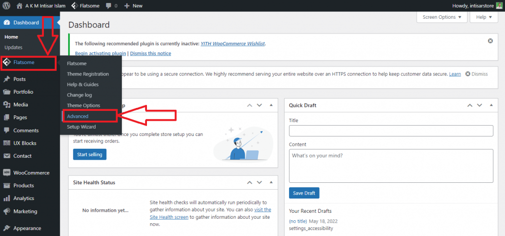The height and width of the screenshot is (236, 505).
Task: Dismiss the HTTPS connection notice
Action: (x=477, y=74)
